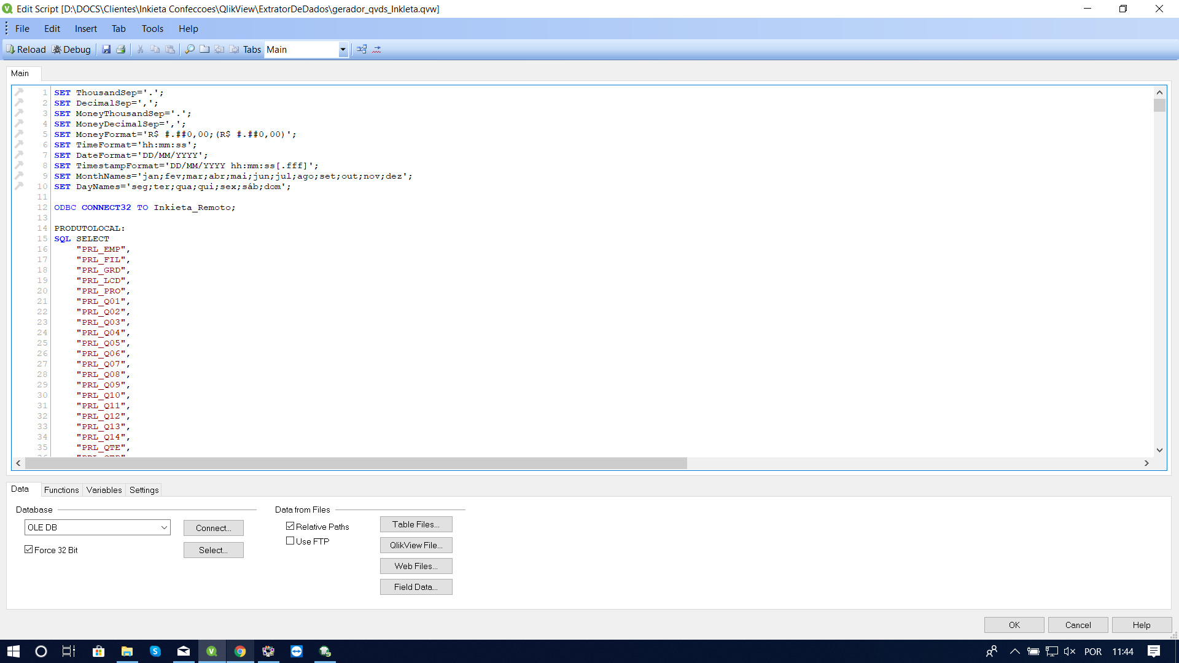Open the Table Viewer icon
Image resolution: width=1179 pixels, height=663 pixels.
click(x=362, y=50)
